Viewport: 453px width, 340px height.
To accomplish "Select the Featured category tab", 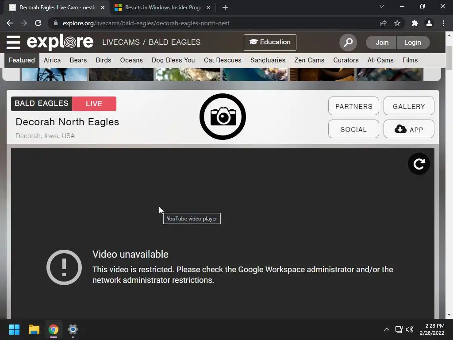I will [x=22, y=60].
